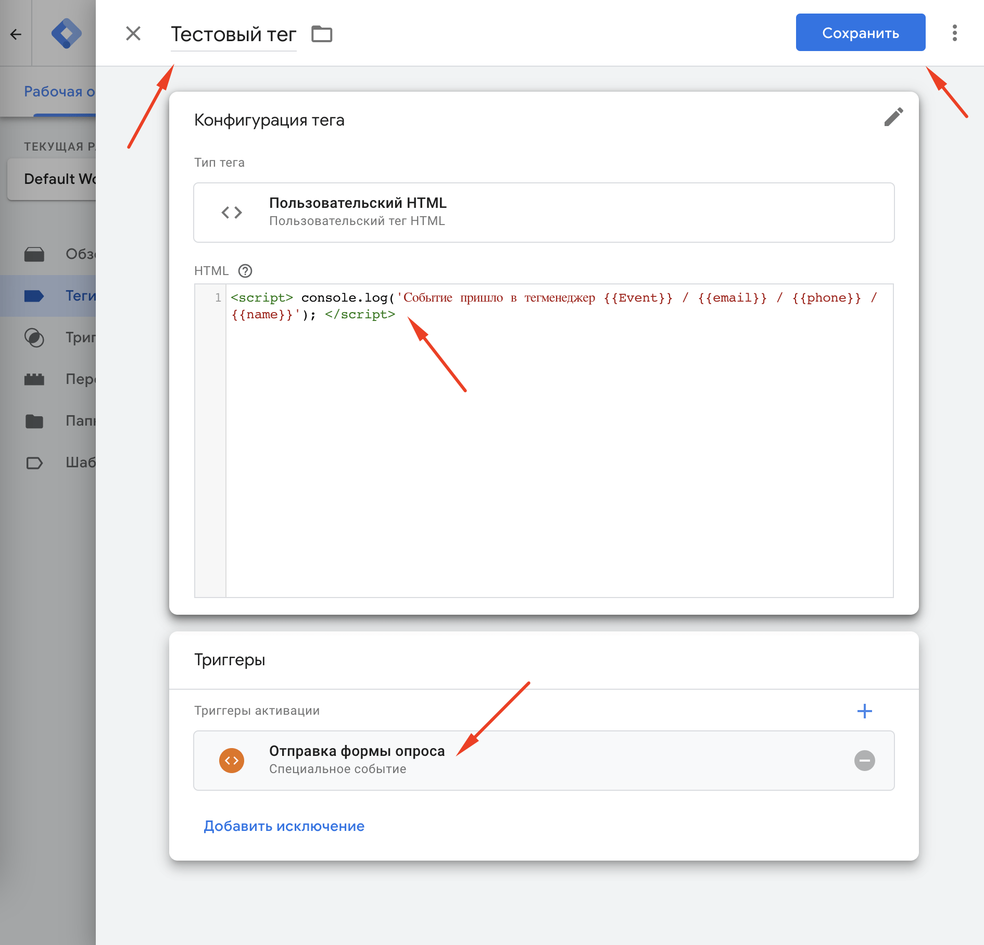
Task: Add a trigger with the blue plus icon
Action: [864, 711]
